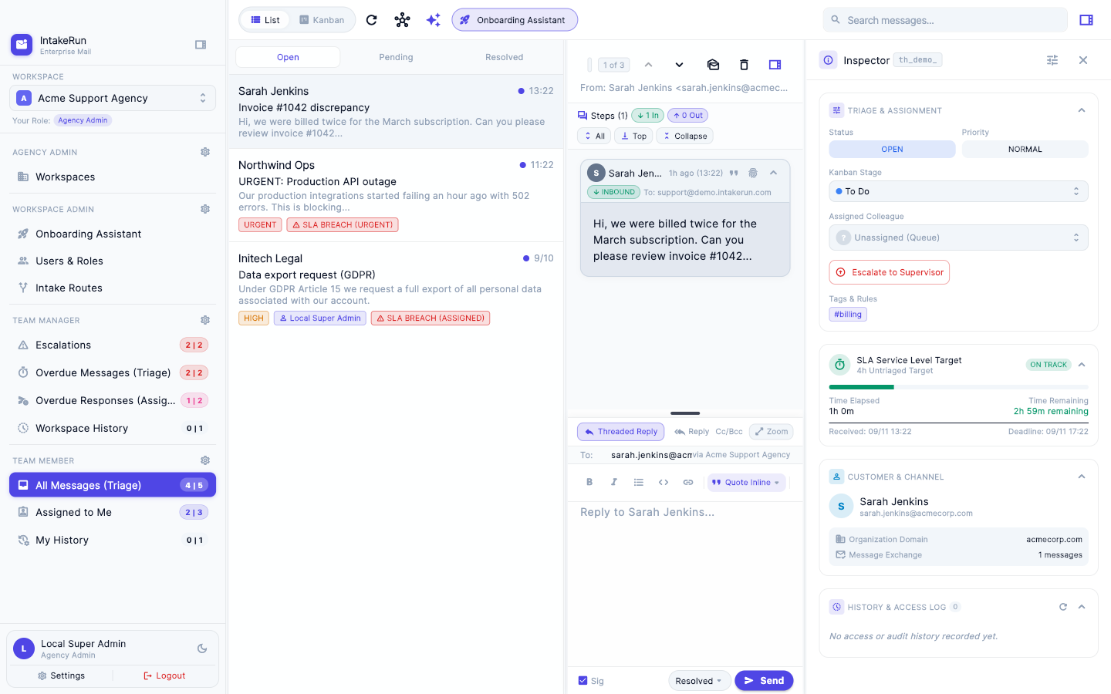
Task: Open the Kanban Stage dropdown
Action: coord(958,191)
